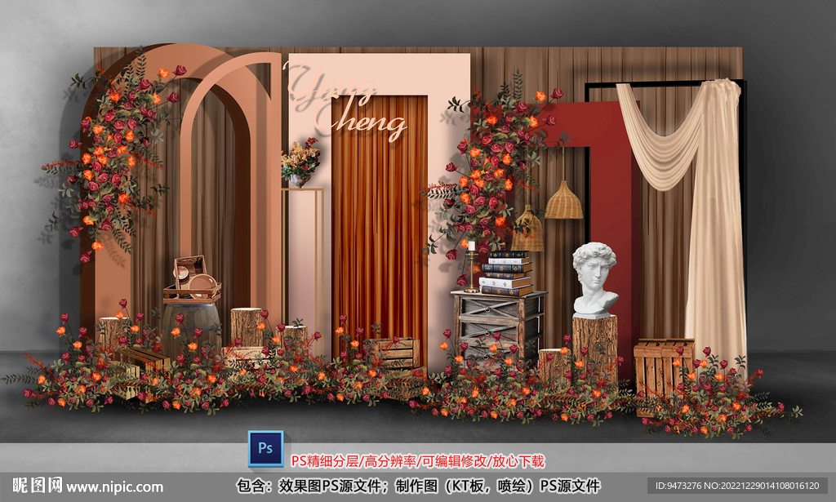
Task: Click the ID:9473276 number label
Action: pos(737,486)
